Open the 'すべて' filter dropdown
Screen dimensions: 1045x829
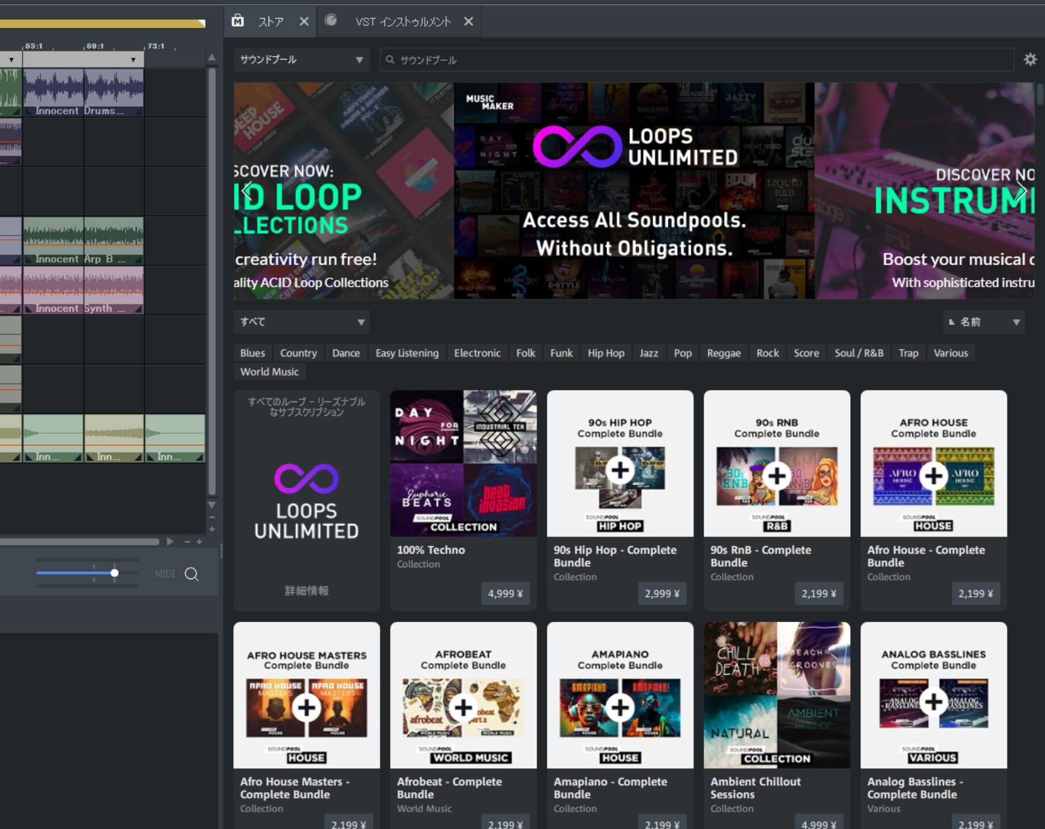coord(301,322)
